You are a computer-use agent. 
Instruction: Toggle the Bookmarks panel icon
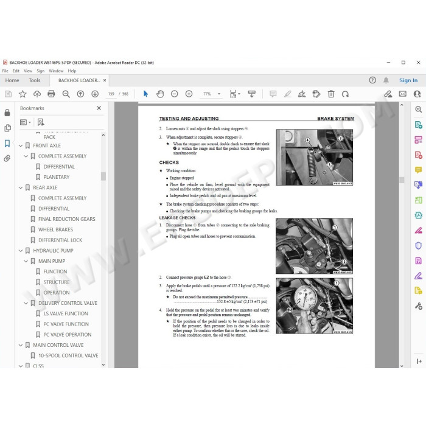point(7,143)
